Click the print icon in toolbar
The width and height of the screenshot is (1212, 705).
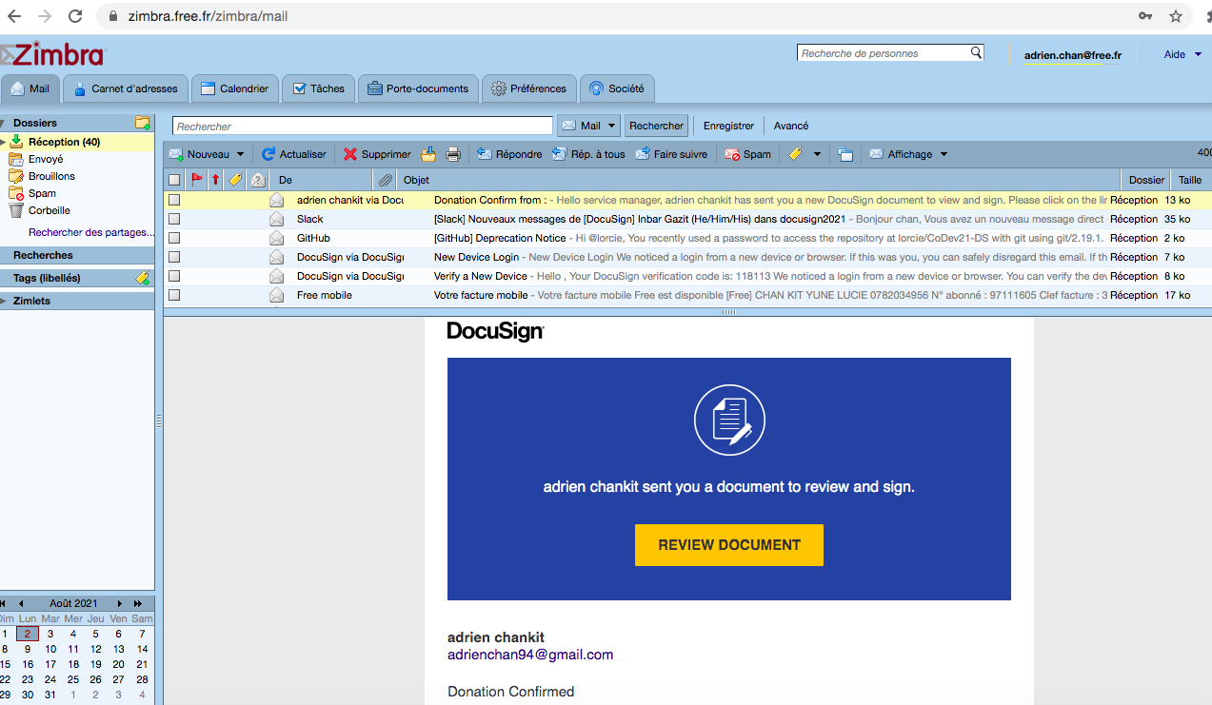point(453,154)
